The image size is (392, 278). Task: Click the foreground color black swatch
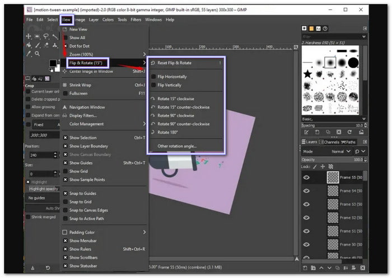pos(53,63)
